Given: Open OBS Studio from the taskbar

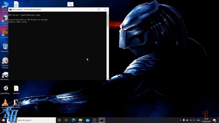Looking at the screenshot, I should tap(94, 120).
